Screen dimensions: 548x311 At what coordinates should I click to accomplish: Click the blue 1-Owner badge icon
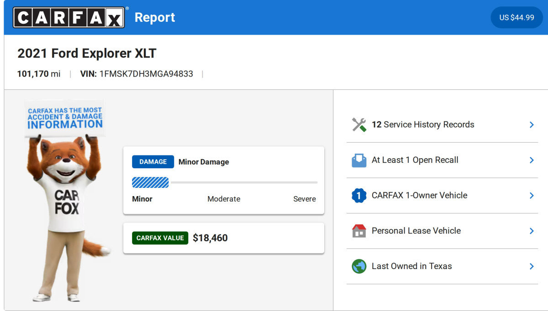pyautogui.click(x=359, y=196)
